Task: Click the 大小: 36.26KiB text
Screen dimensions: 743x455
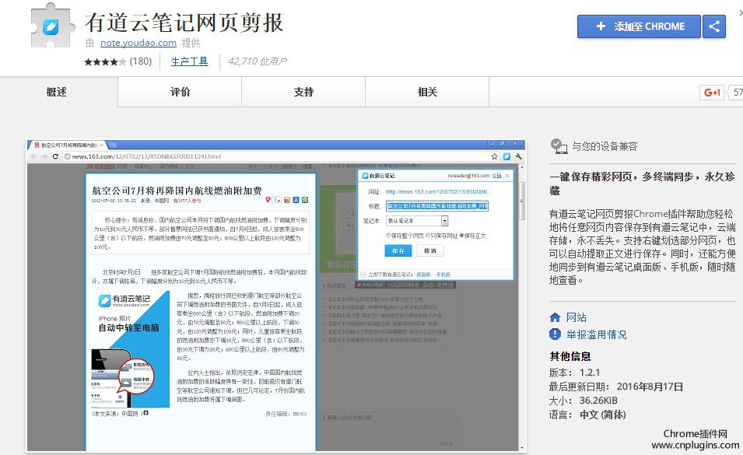Action: click(584, 401)
